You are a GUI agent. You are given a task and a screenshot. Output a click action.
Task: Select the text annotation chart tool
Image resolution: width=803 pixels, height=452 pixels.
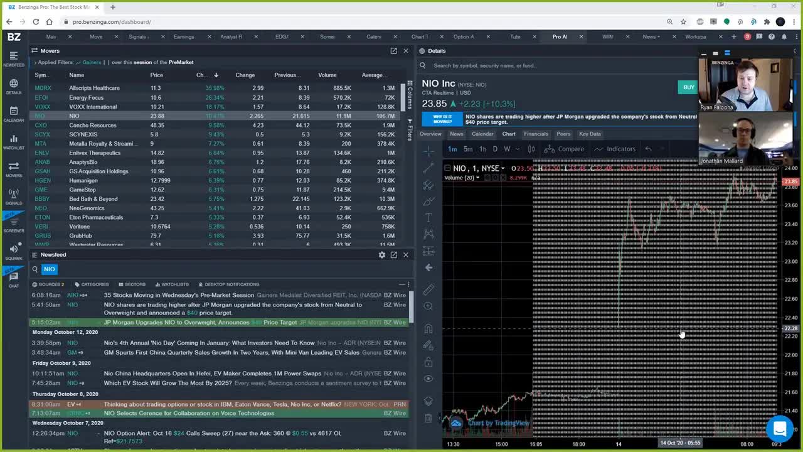pyautogui.click(x=428, y=217)
